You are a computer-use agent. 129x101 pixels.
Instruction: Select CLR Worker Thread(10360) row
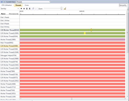[x=10, y=65]
